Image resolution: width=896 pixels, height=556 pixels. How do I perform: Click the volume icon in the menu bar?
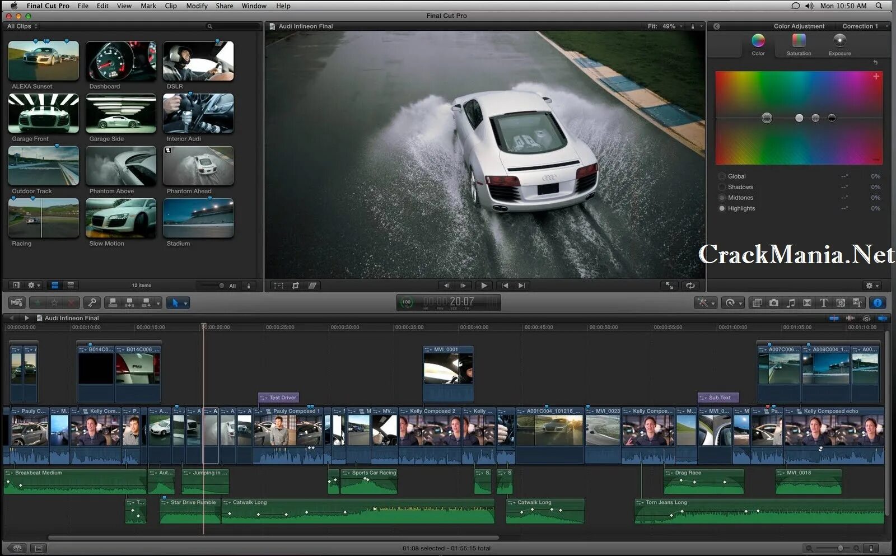point(810,6)
